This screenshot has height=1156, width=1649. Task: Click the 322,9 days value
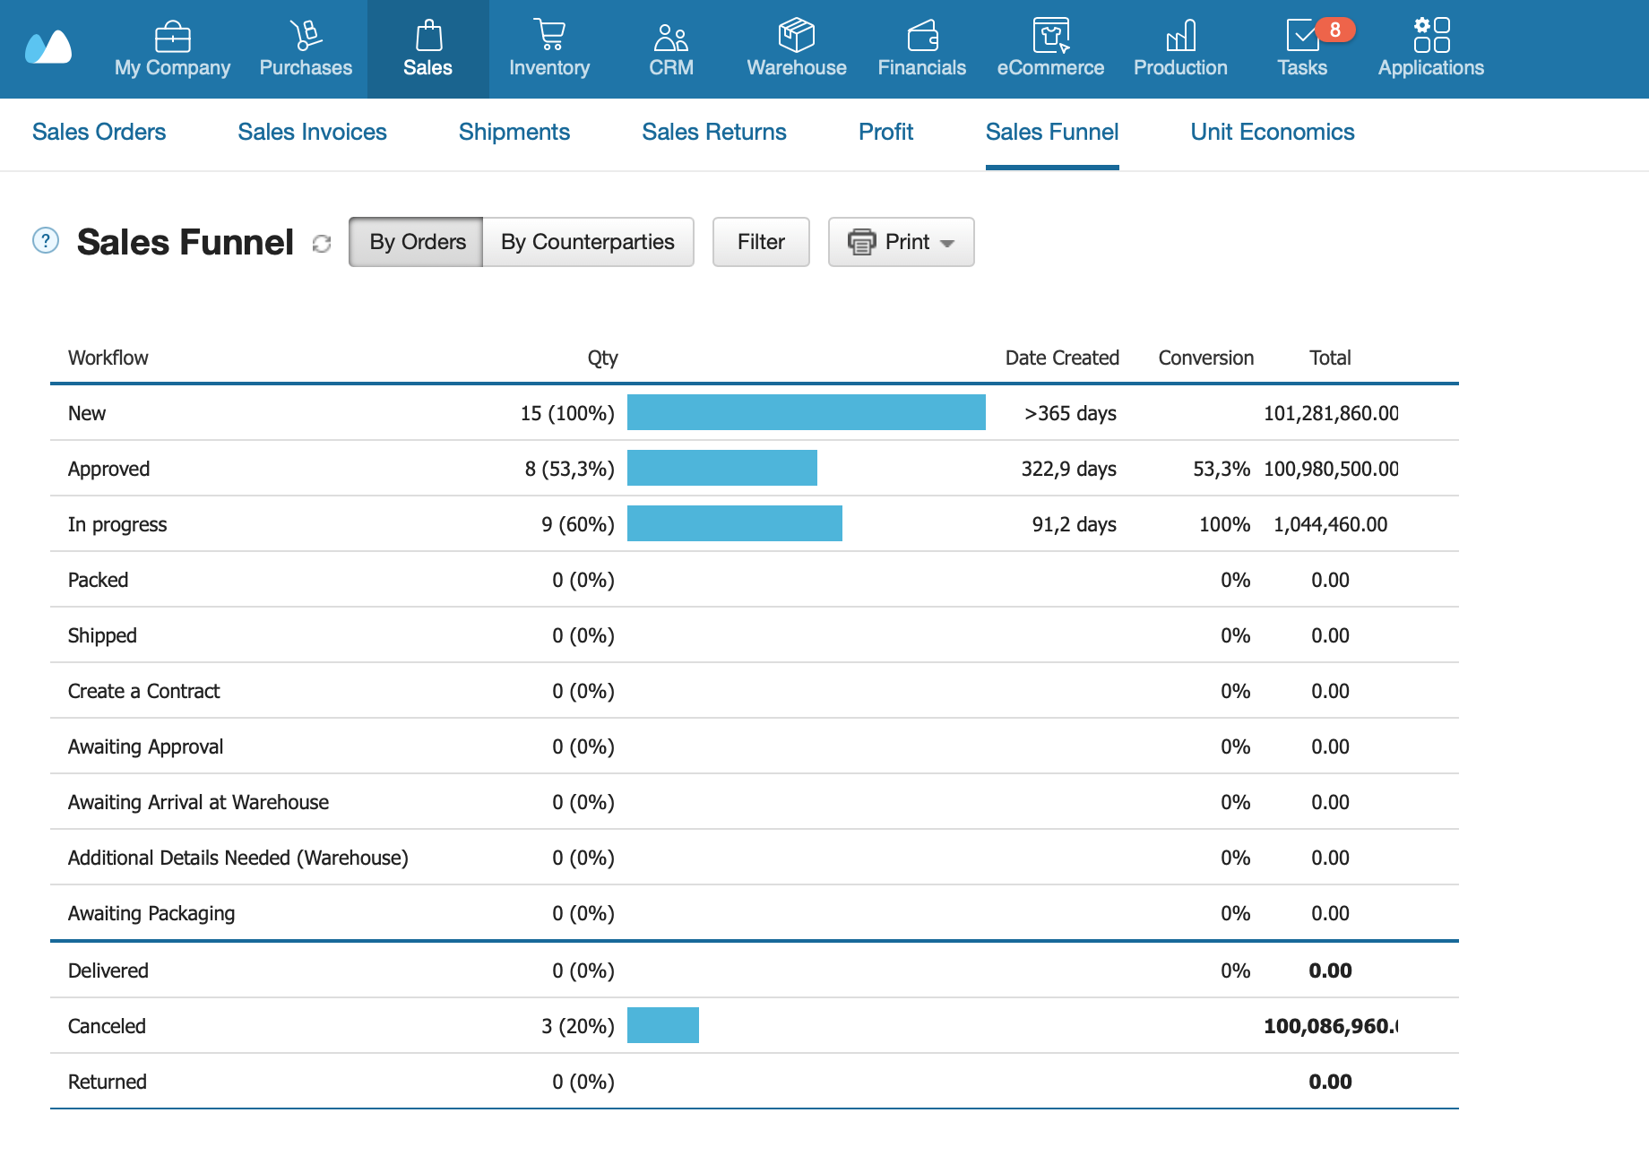click(x=1069, y=469)
